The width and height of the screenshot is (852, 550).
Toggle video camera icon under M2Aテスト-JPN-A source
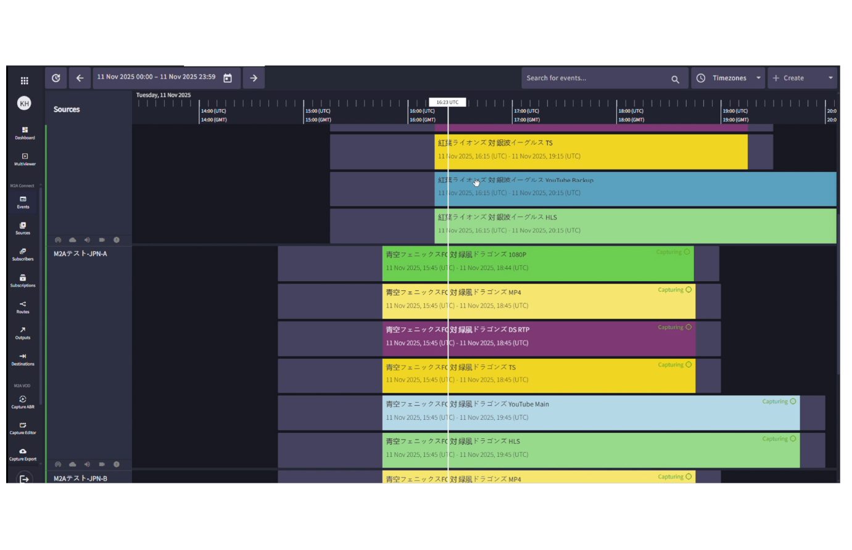point(102,464)
